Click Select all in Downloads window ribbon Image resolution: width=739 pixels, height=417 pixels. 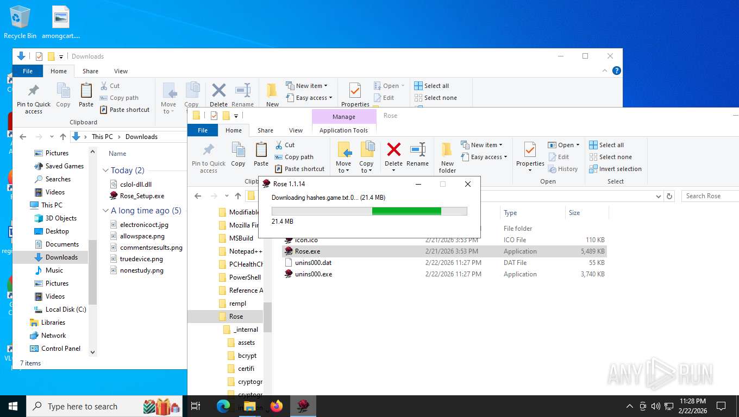[431, 86]
